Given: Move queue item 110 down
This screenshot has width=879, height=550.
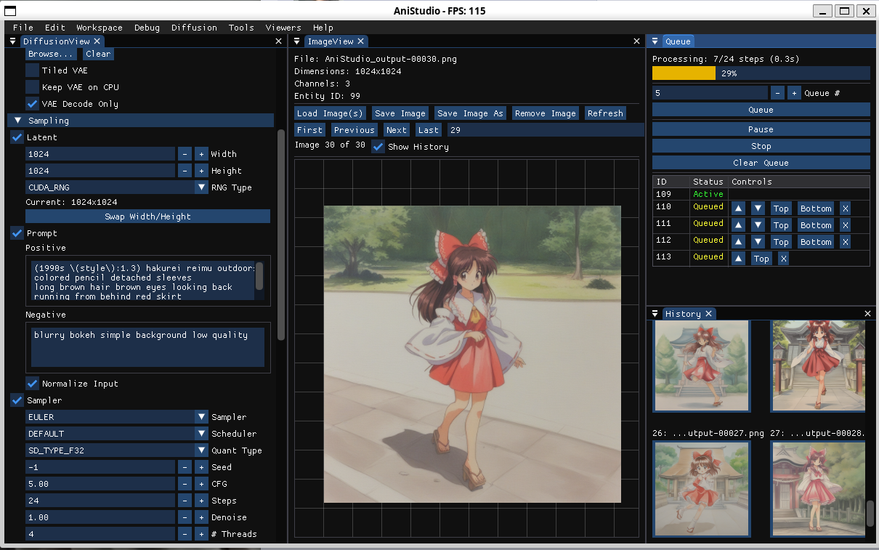Looking at the screenshot, I should pos(758,209).
